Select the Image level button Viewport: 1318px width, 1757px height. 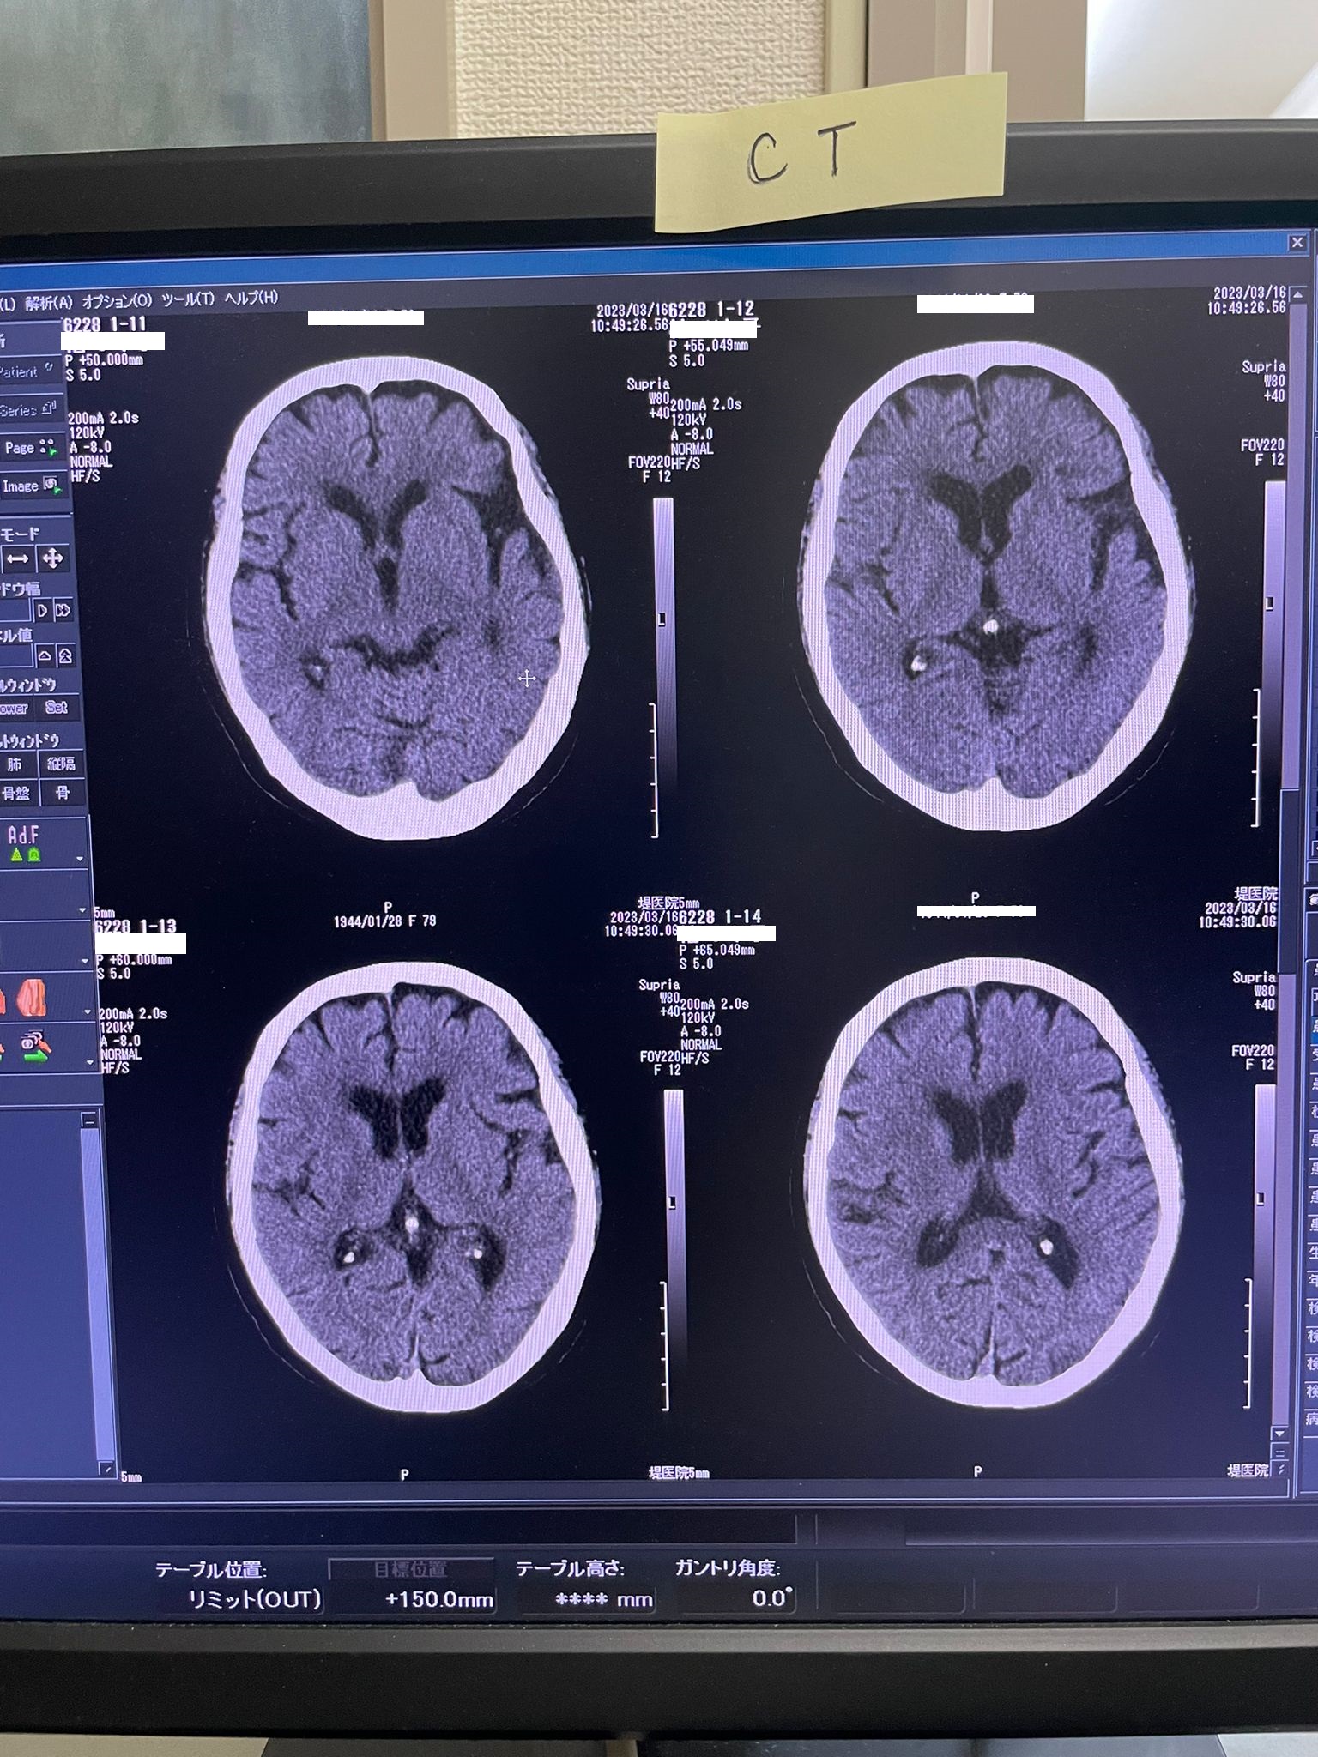coord(33,486)
